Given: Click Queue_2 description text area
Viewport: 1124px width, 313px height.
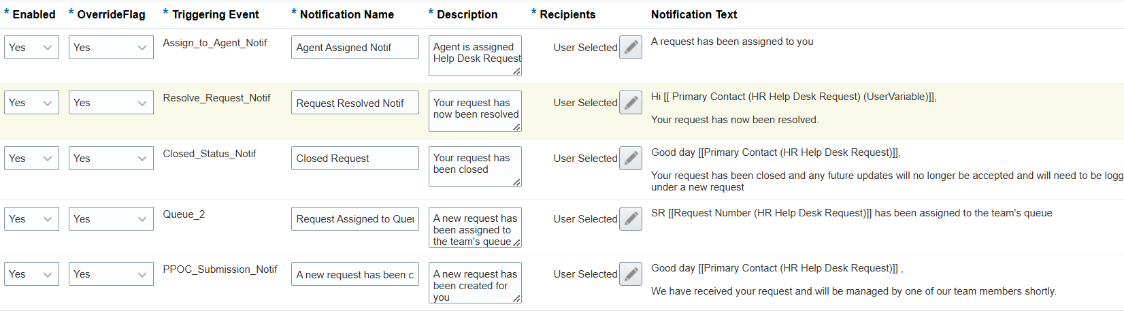Looking at the screenshot, I should click(x=475, y=227).
